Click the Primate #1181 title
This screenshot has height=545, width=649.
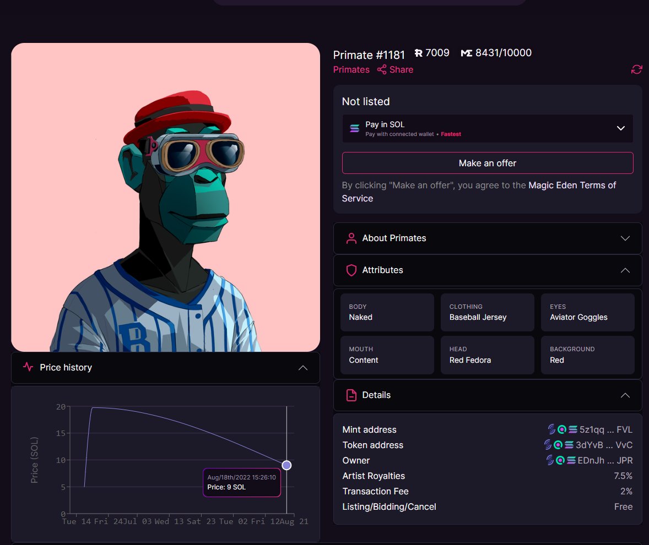pos(369,54)
